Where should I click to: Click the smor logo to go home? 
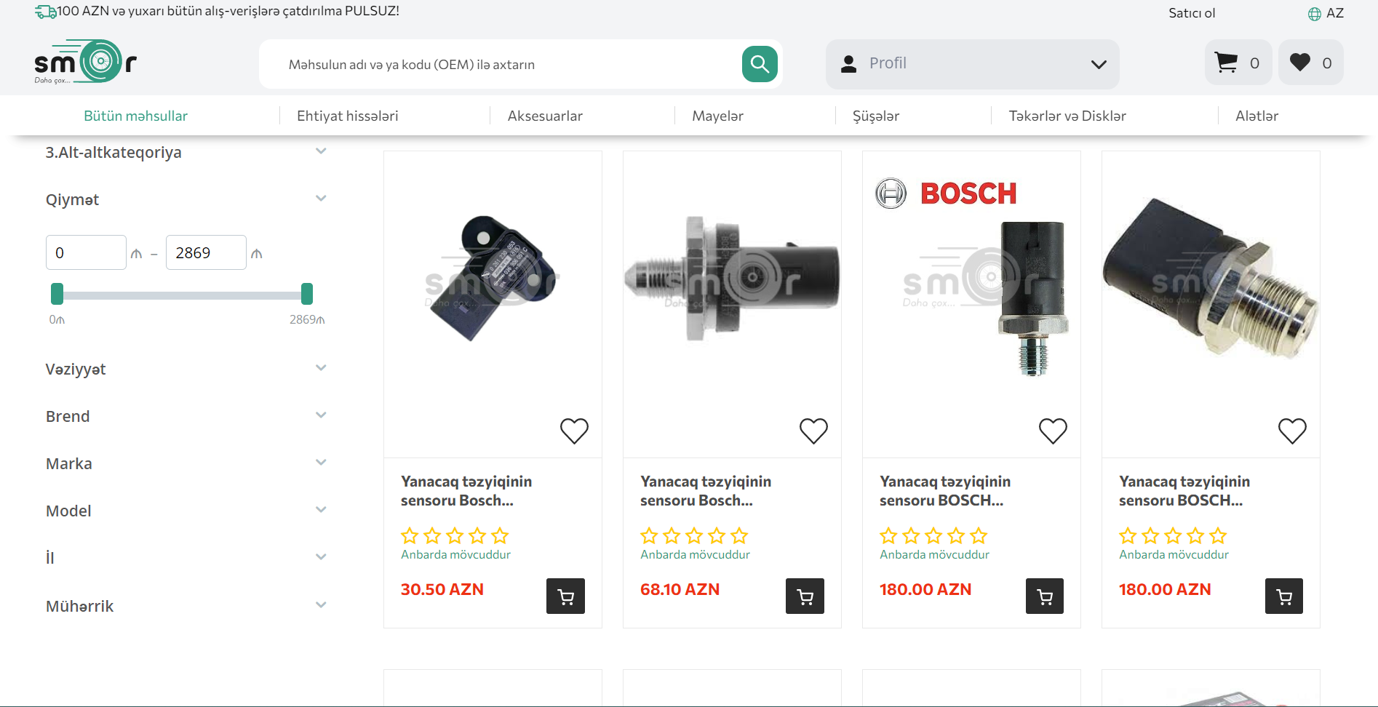point(85,63)
